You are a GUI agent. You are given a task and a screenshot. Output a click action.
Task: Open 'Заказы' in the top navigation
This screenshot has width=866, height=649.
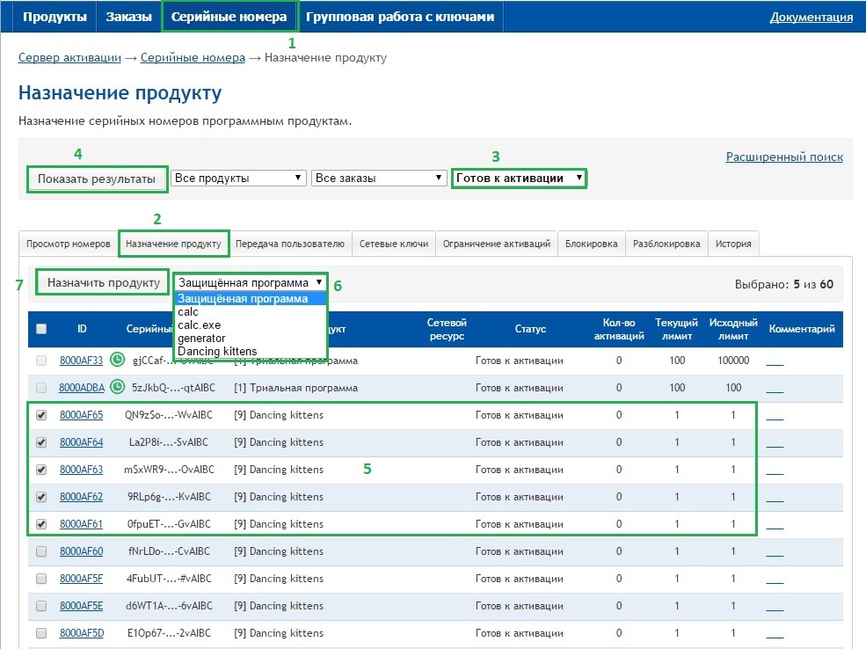pos(128,17)
